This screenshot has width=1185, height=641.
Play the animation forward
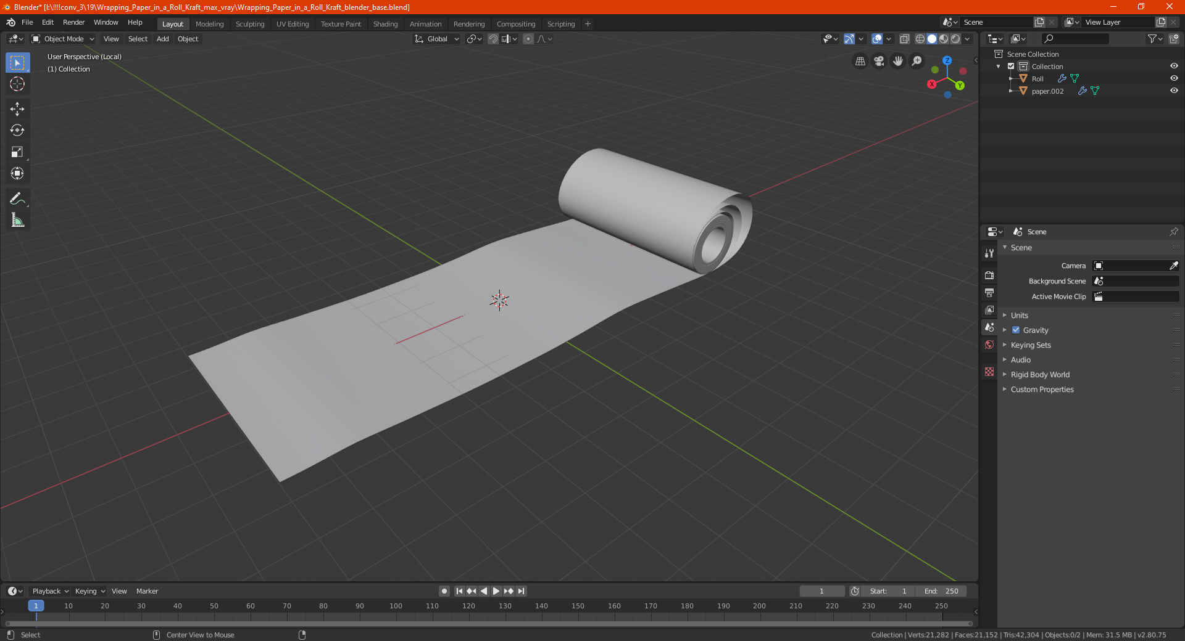(496, 591)
